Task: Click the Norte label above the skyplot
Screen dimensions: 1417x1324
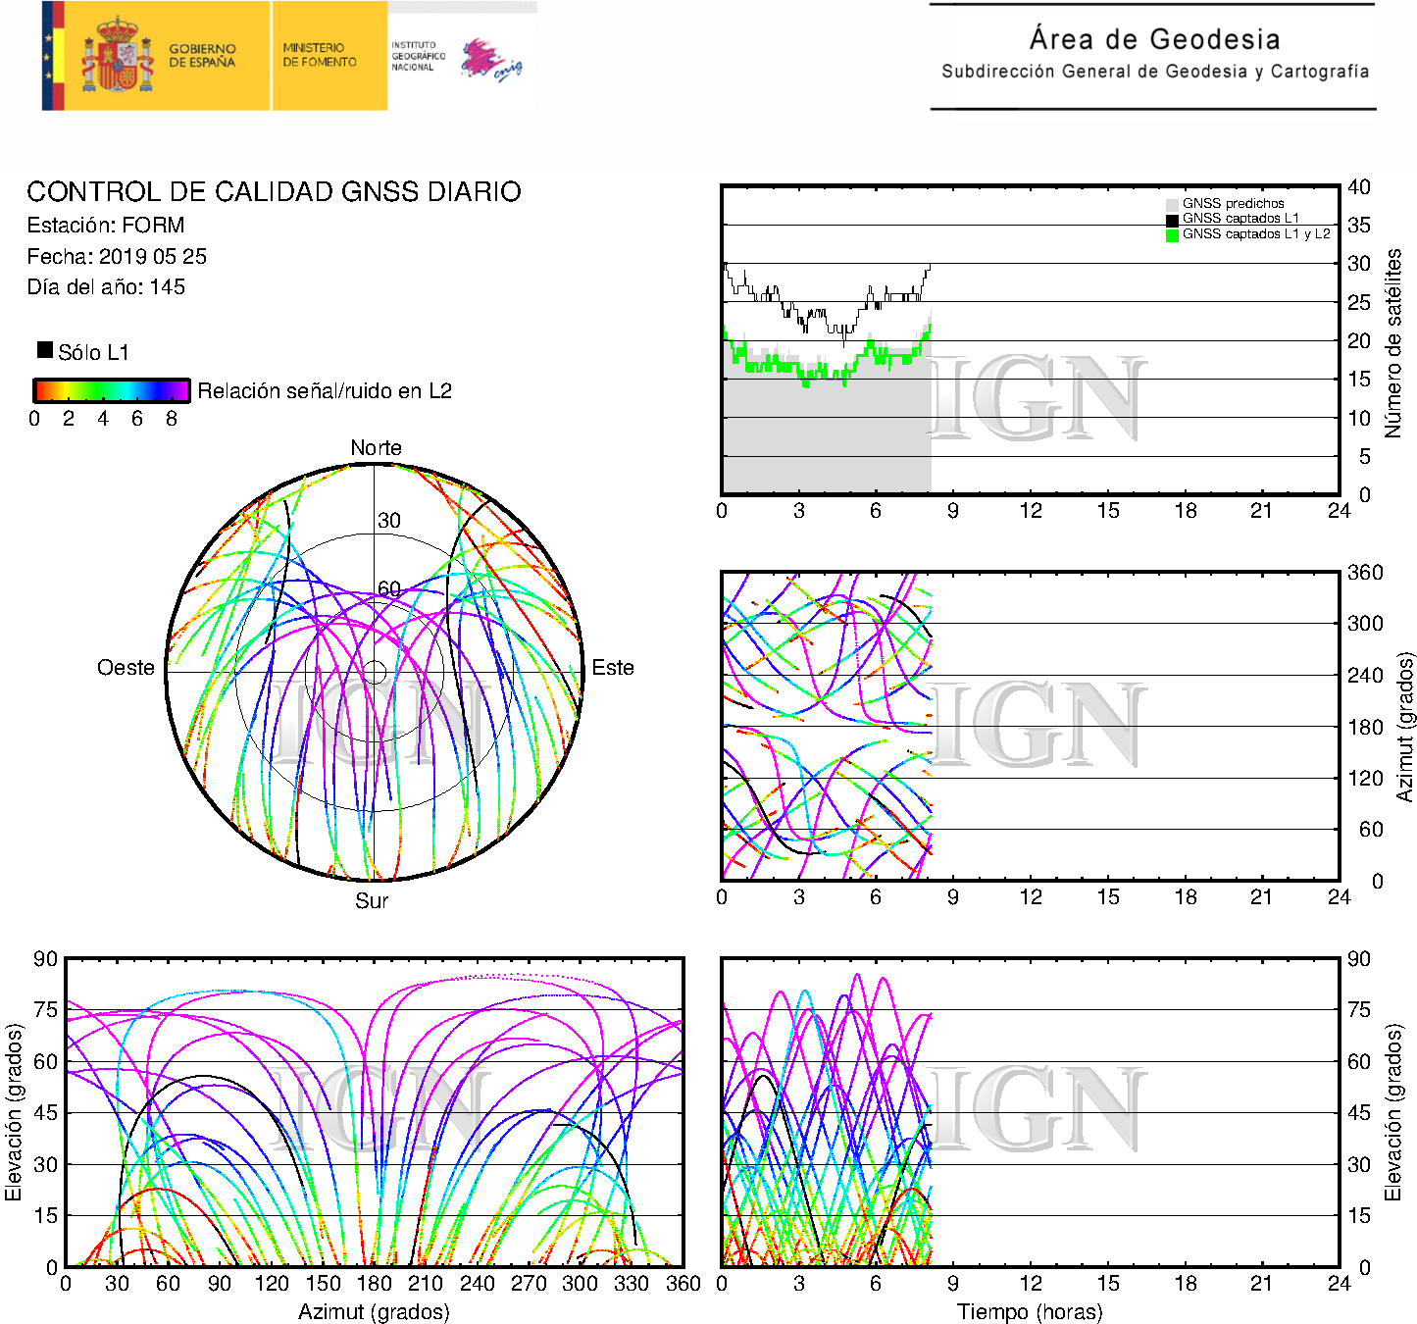Action: pyautogui.click(x=376, y=448)
